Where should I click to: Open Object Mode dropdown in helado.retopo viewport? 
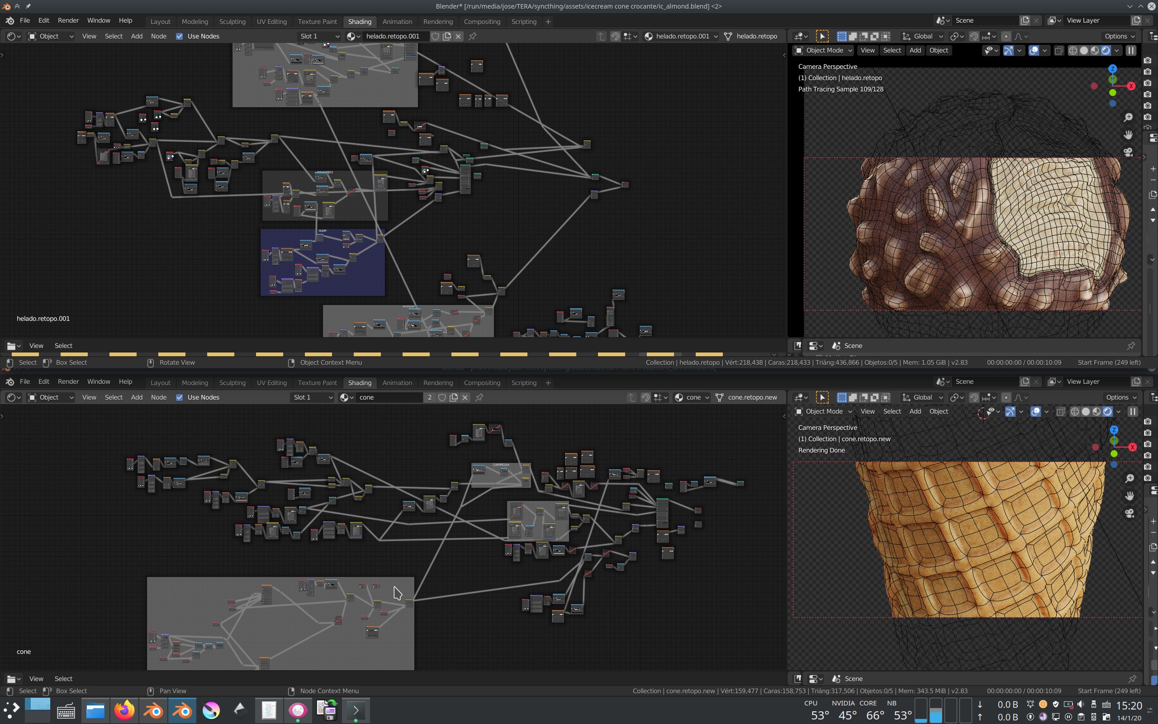(x=823, y=50)
